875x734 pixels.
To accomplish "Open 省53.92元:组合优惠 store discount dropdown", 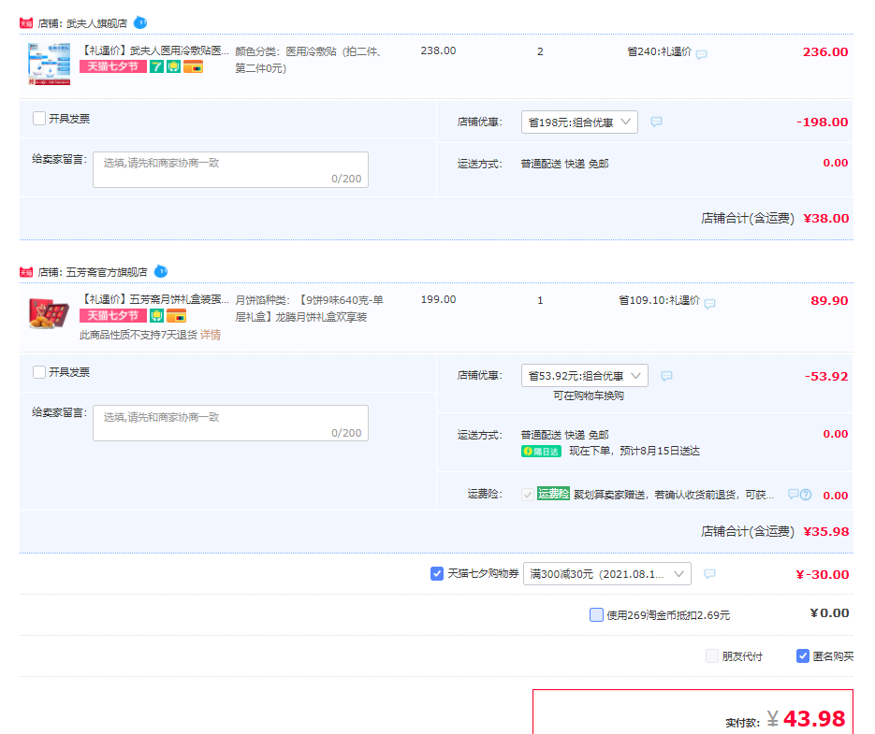I will tap(584, 375).
